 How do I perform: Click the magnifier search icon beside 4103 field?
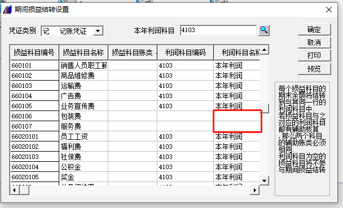click(264, 30)
